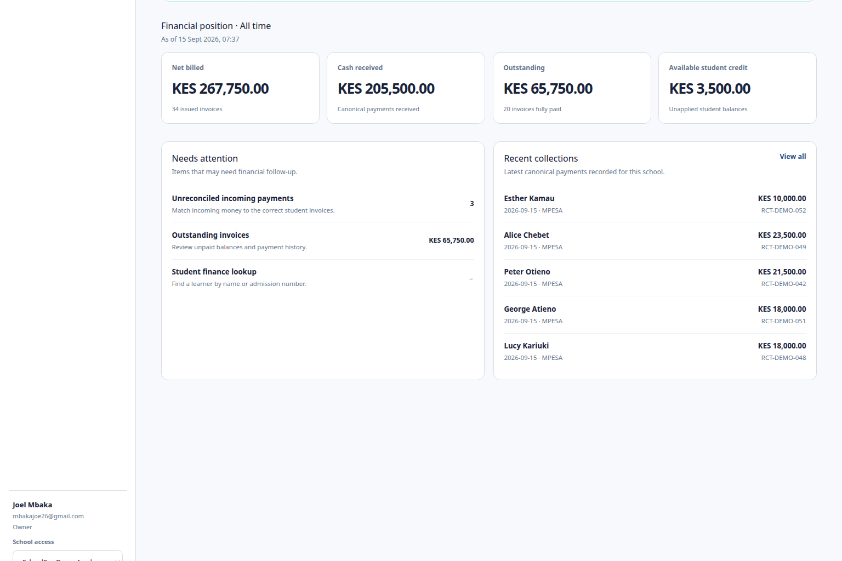The width and height of the screenshot is (842, 561).
Task: Click the Joel Mbaka user name
Action: click(32, 505)
